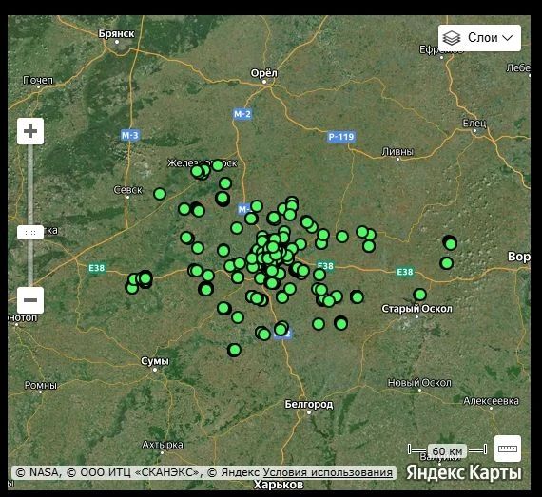Click the Севск town label
542x497 pixels.
128,190
